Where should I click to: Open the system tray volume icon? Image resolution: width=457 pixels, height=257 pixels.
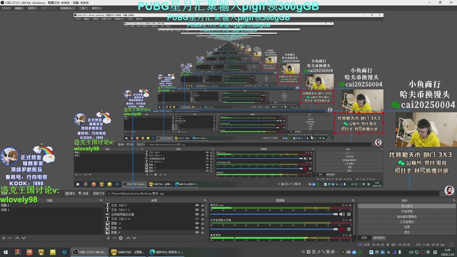(x=411, y=252)
